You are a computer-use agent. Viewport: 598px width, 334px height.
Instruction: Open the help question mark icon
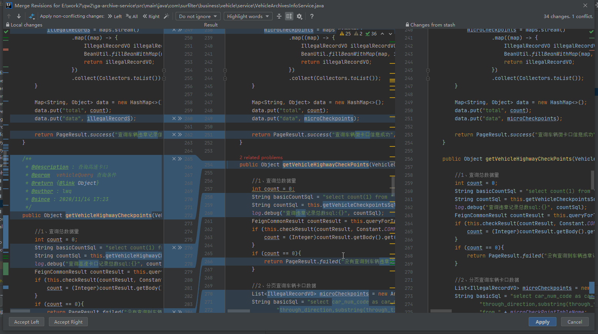pos(312,16)
